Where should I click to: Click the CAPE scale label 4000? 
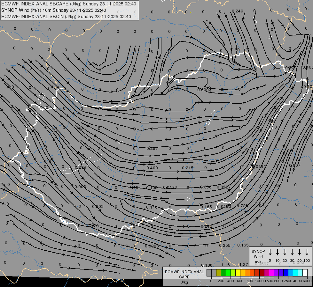click(x=297, y=281)
